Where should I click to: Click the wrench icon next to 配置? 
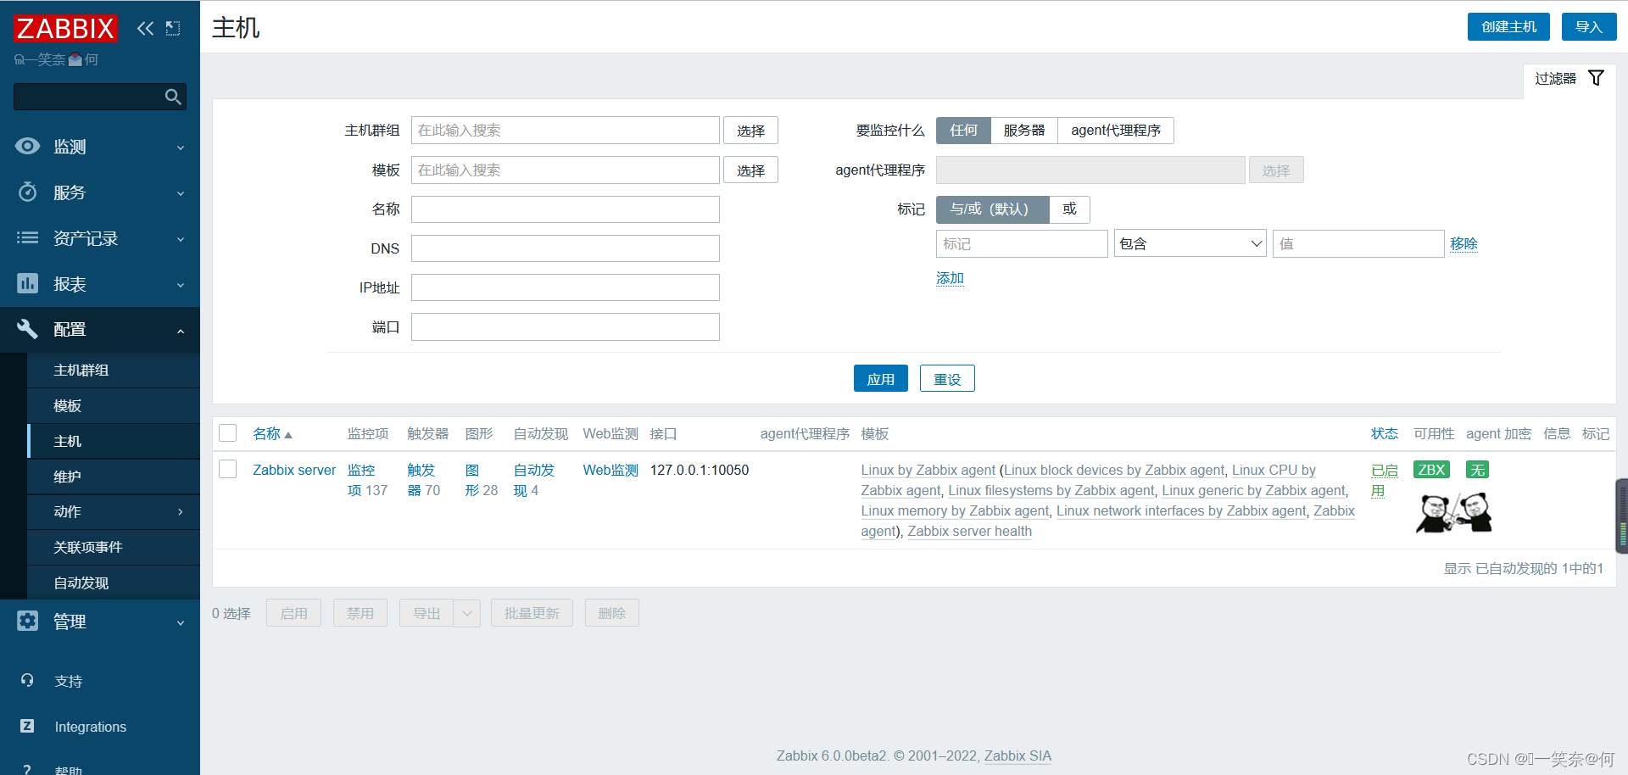(x=27, y=329)
